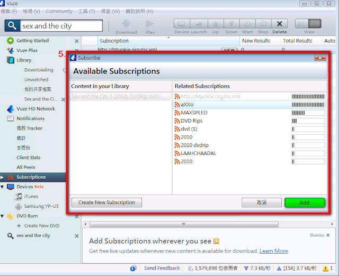
Task: Open the 工具 (T) menu
Action: [86, 11]
